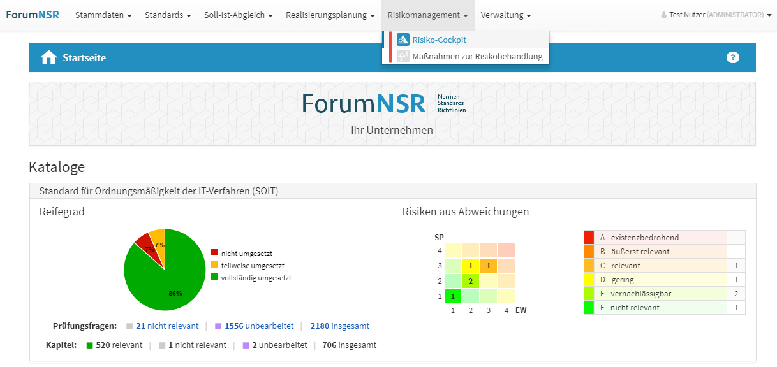The height and width of the screenshot is (367, 777).
Task: Open the Stammdaten dropdown menu
Action: click(103, 15)
